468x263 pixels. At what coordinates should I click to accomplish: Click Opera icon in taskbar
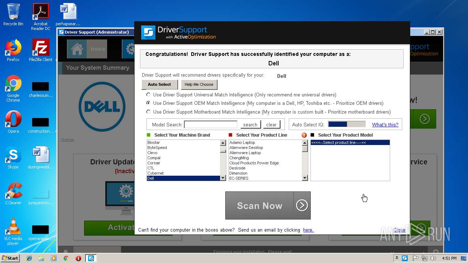(78, 258)
